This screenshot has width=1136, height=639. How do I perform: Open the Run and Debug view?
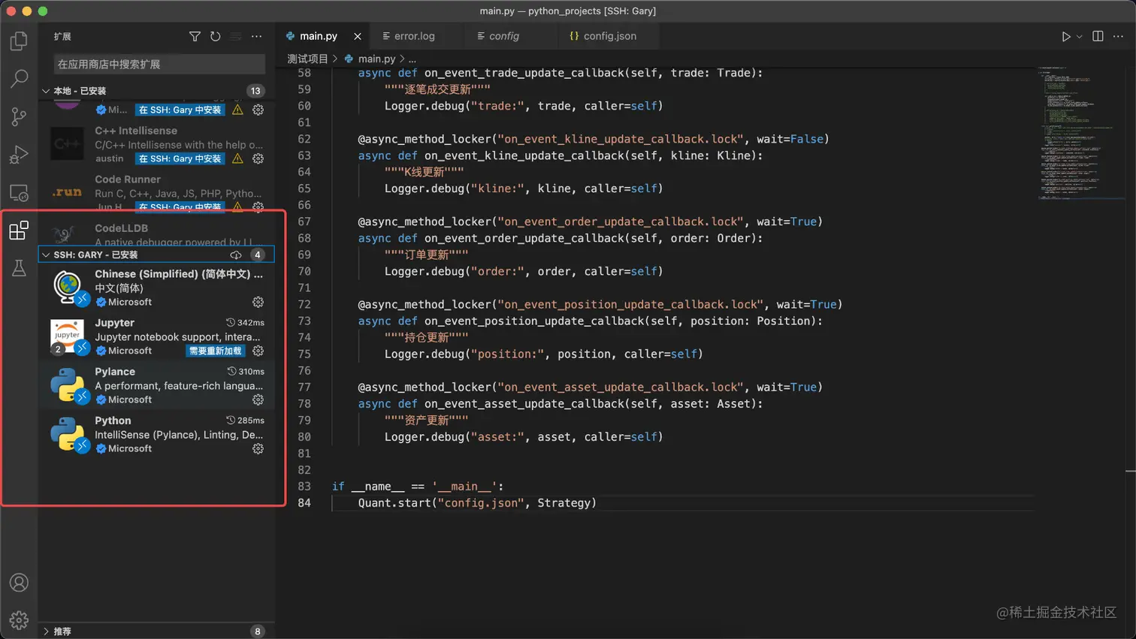point(19,154)
